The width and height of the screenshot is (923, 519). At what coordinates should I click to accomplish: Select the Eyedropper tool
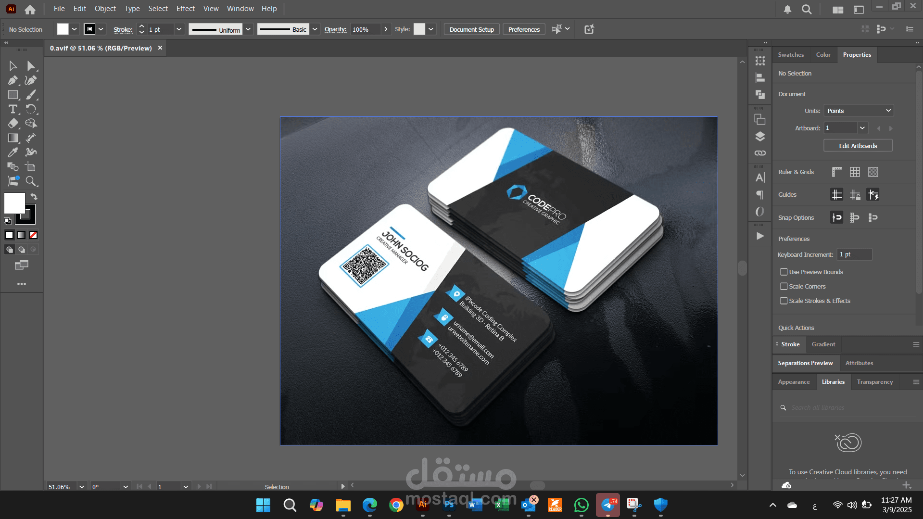click(x=13, y=152)
